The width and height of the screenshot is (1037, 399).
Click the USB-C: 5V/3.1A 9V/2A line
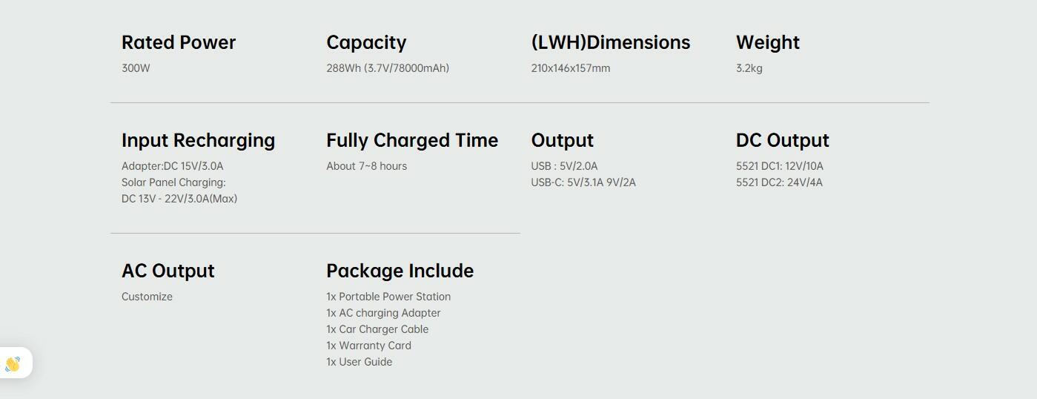(583, 182)
